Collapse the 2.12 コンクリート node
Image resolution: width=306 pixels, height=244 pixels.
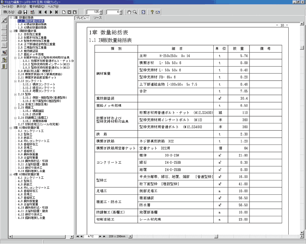[16, 81]
